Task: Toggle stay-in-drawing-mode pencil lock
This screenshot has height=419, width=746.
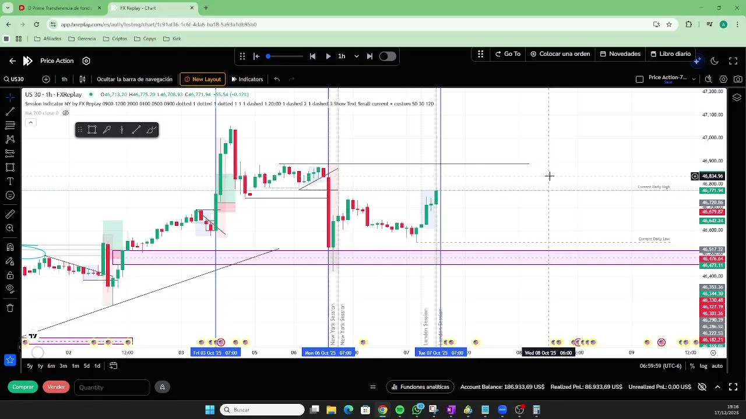Action: (x=10, y=261)
